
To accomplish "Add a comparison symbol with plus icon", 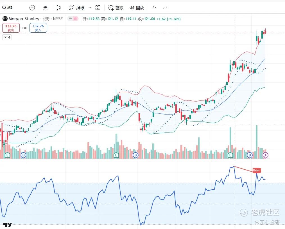I will [x=32, y=8].
